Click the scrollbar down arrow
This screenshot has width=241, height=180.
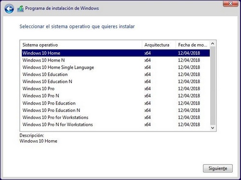(213, 128)
